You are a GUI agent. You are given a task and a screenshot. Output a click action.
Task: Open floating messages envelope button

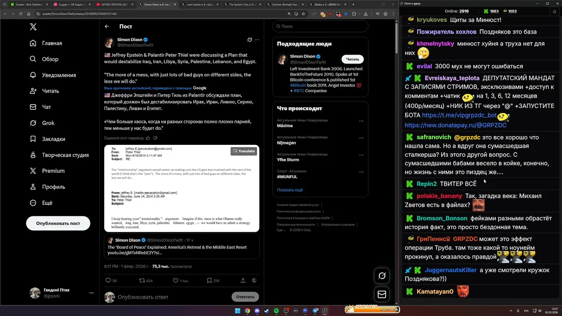click(382, 294)
